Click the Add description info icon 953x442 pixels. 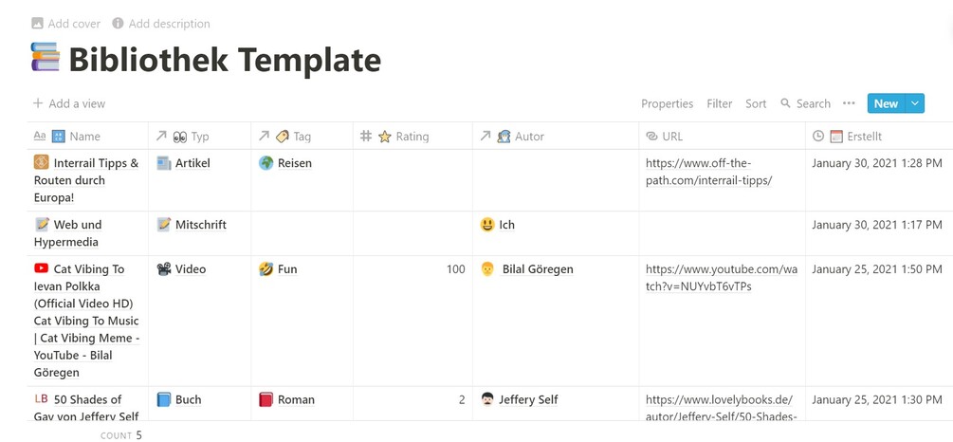point(118,24)
